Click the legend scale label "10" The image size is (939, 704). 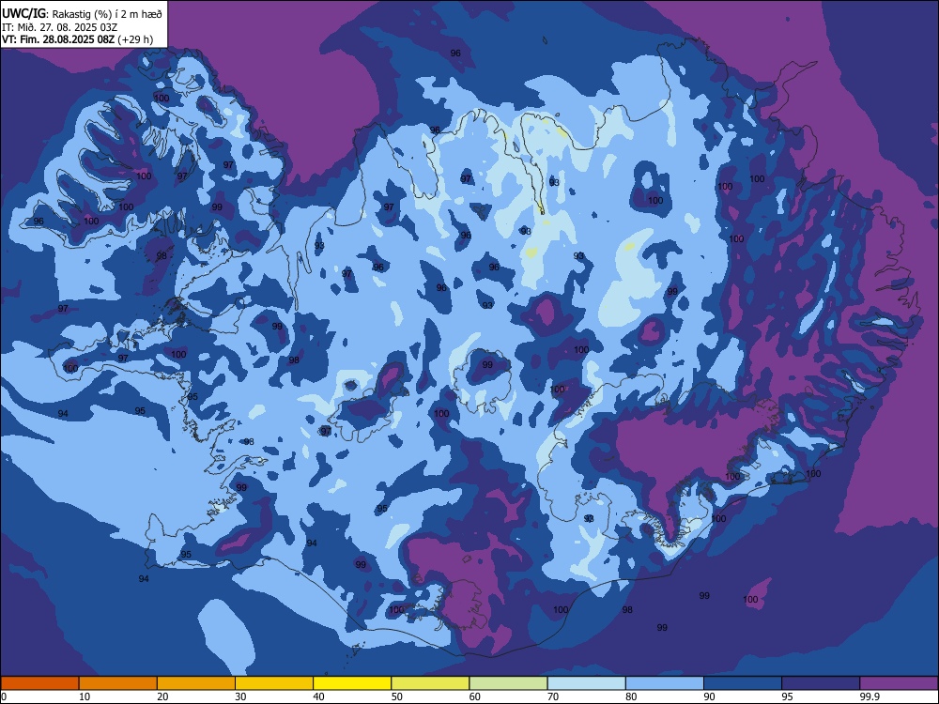coord(85,696)
